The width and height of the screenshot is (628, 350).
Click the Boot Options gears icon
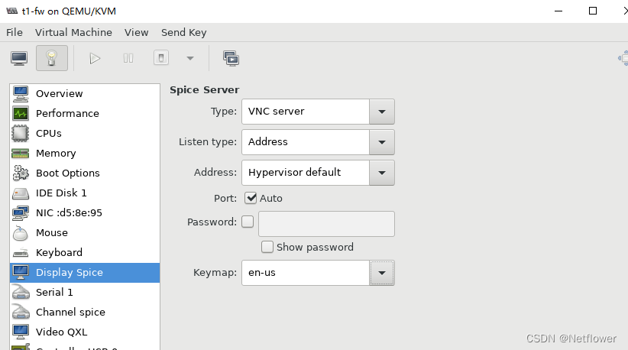pyautogui.click(x=21, y=173)
